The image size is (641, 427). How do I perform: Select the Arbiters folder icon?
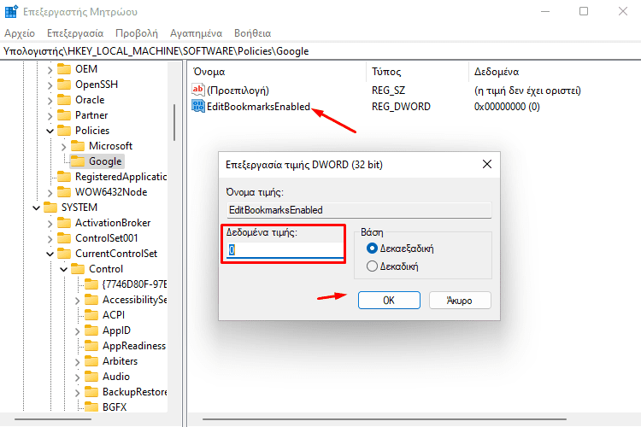click(91, 361)
